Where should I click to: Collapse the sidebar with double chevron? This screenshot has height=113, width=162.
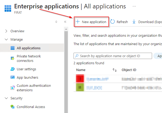[65, 22]
